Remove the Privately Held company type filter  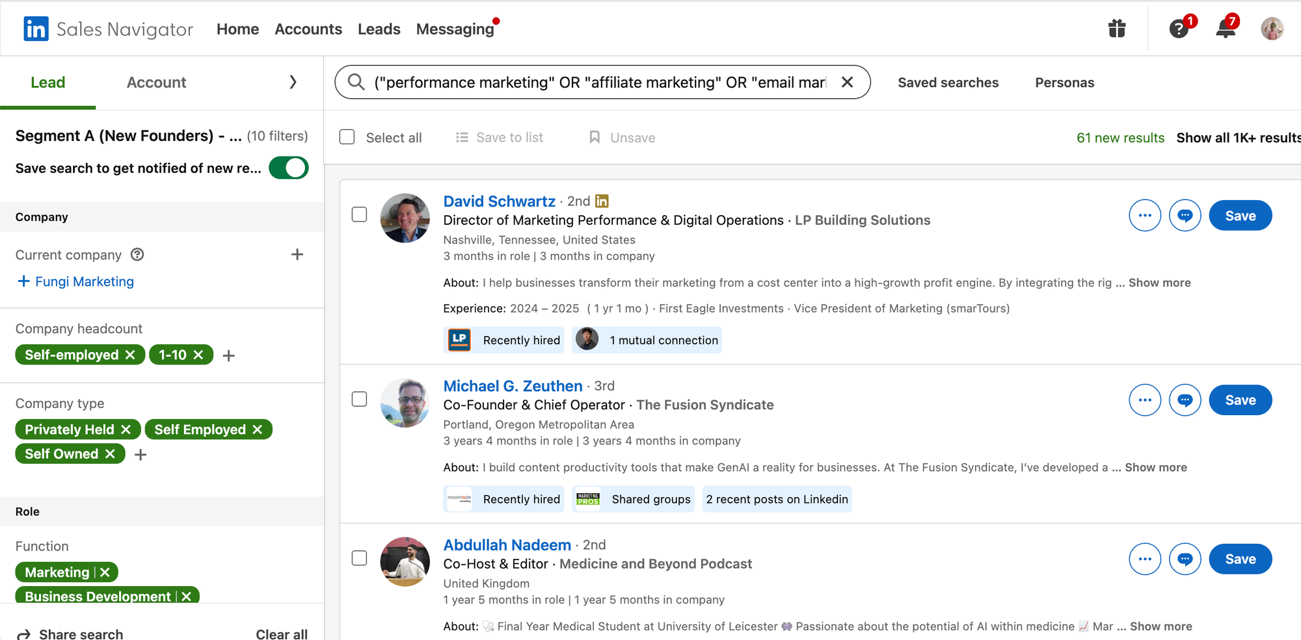126,429
